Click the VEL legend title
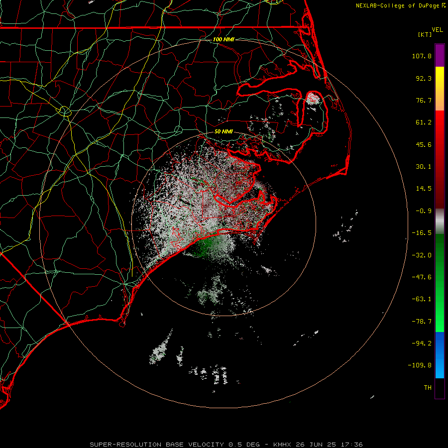This screenshot has width=448, height=448. point(437,30)
